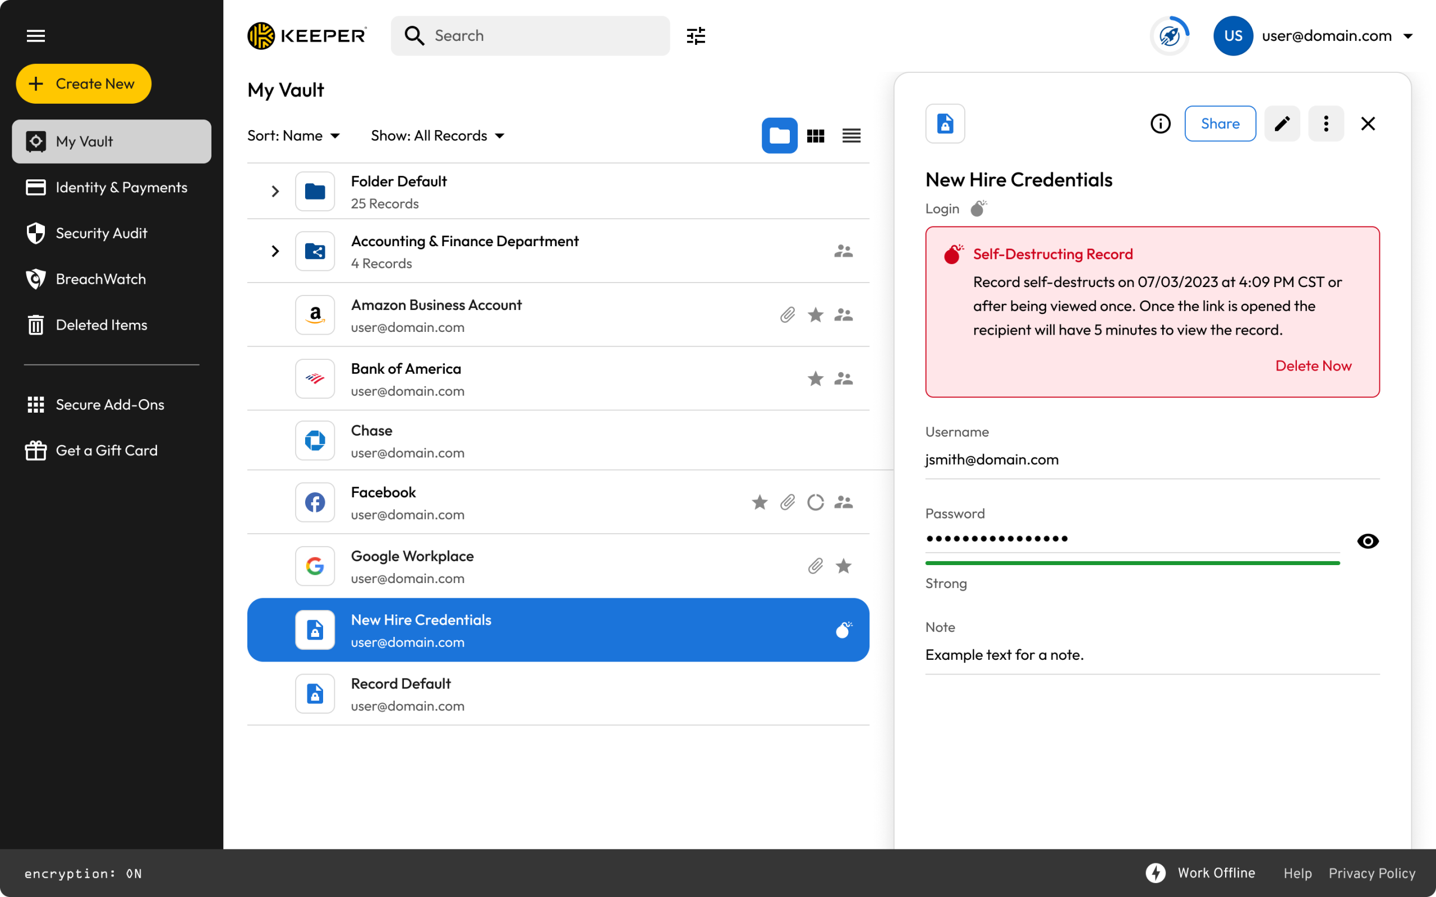Click the hamburger menu icon
Screen dimensions: 1436x897
pos(35,35)
